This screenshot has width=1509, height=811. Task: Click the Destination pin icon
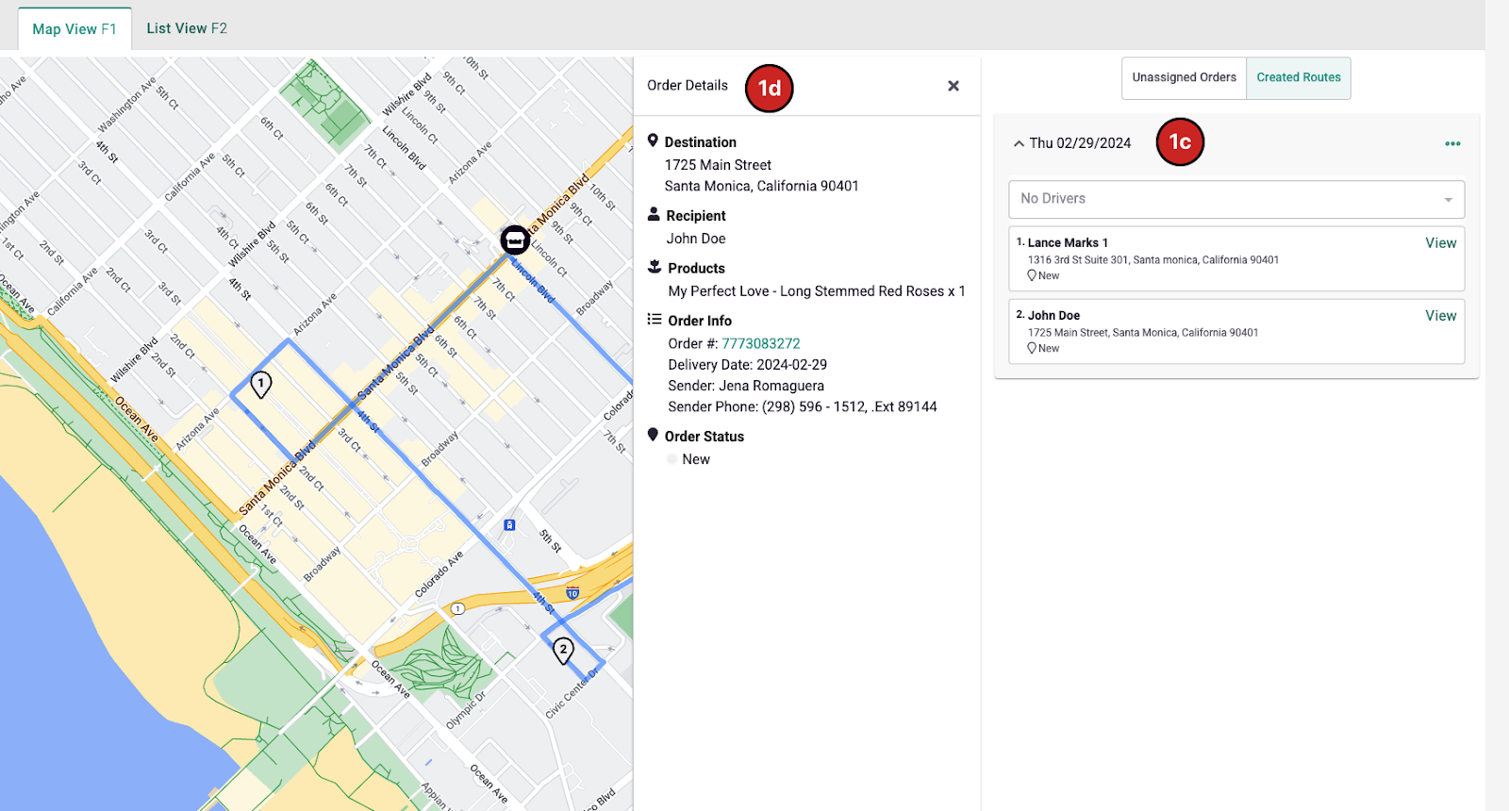pos(653,141)
